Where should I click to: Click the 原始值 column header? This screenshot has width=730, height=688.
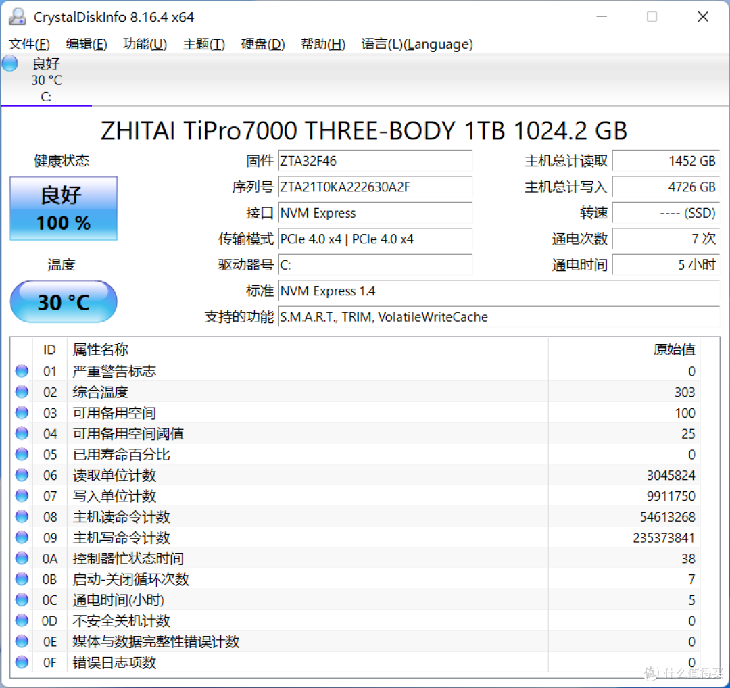coord(625,349)
